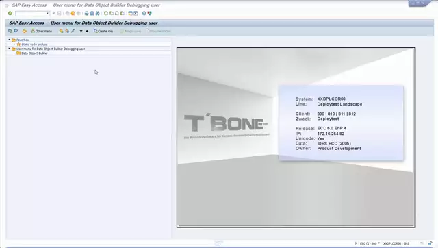Click the Change Favorites pencil icon
Image resolution: width=438 pixels, height=248 pixels.
point(73,31)
